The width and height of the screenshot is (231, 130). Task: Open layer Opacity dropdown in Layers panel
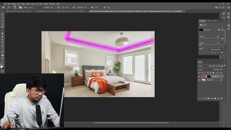pos(224,69)
